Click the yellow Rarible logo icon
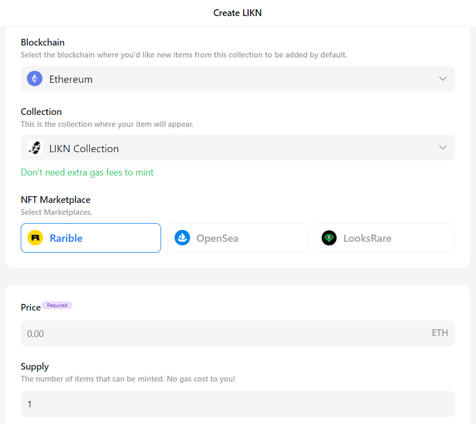Image resolution: width=476 pixels, height=424 pixels. 36,238
